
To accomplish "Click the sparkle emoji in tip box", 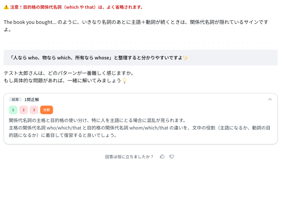I will 185,58.
